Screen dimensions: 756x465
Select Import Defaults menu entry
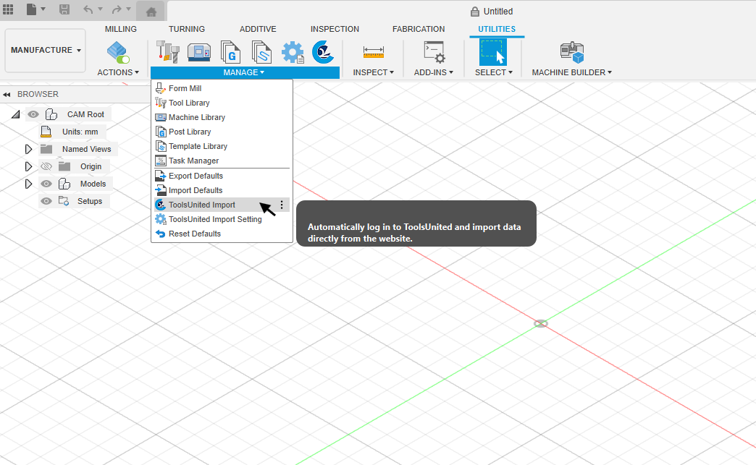(222, 190)
